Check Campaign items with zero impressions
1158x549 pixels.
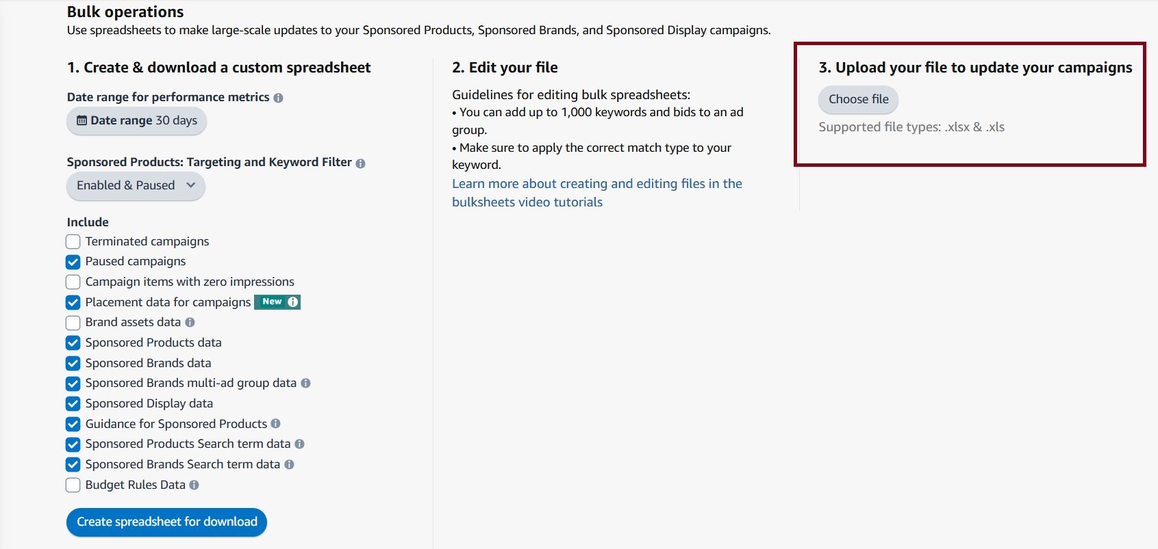click(x=73, y=282)
